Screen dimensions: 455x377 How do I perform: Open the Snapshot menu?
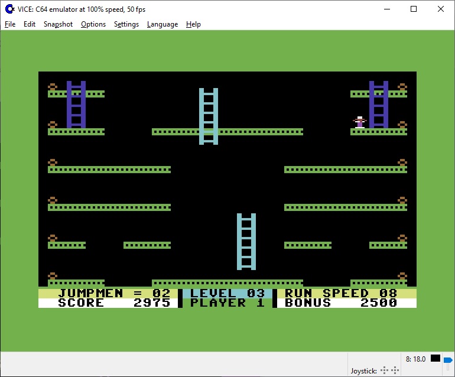58,24
